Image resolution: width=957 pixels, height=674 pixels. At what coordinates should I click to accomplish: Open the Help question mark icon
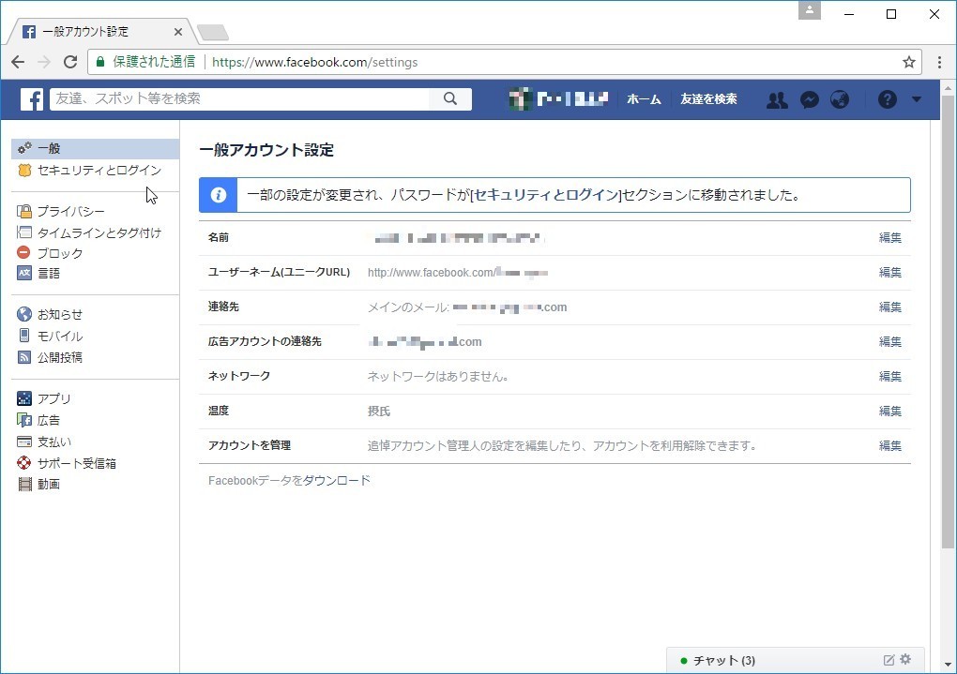887,98
